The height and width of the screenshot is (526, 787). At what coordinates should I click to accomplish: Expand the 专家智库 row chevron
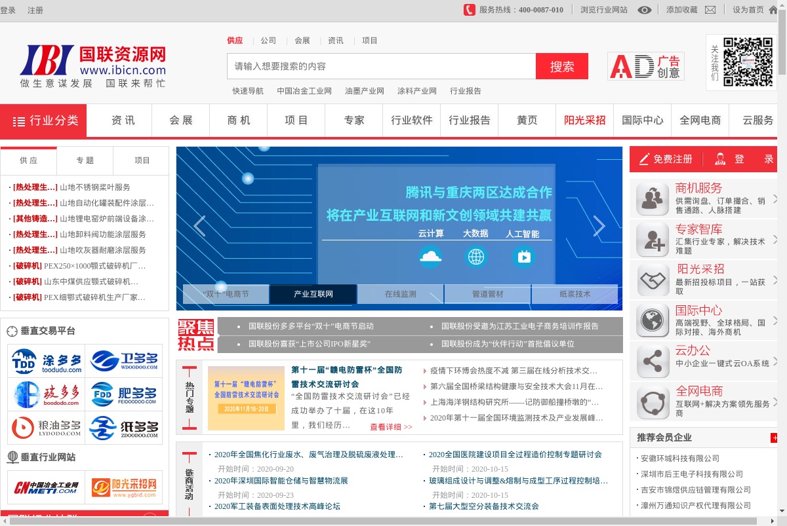point(775,239)
